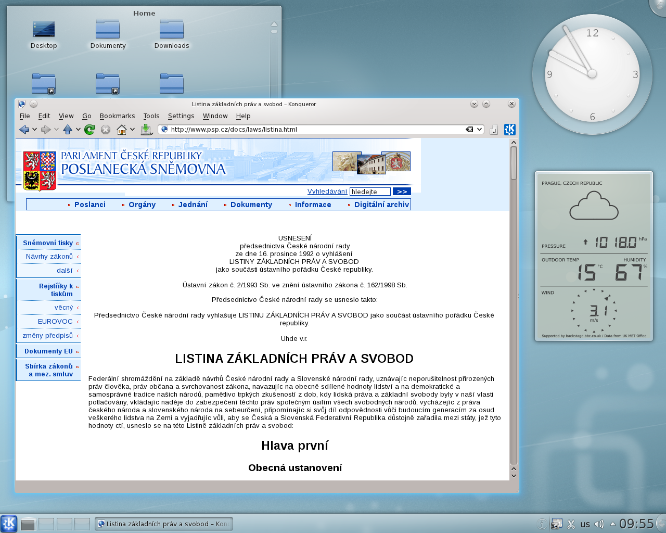Reload the page with green refresh icon
This screenshot has width=666, height=533.
click(x=89, y=130)
